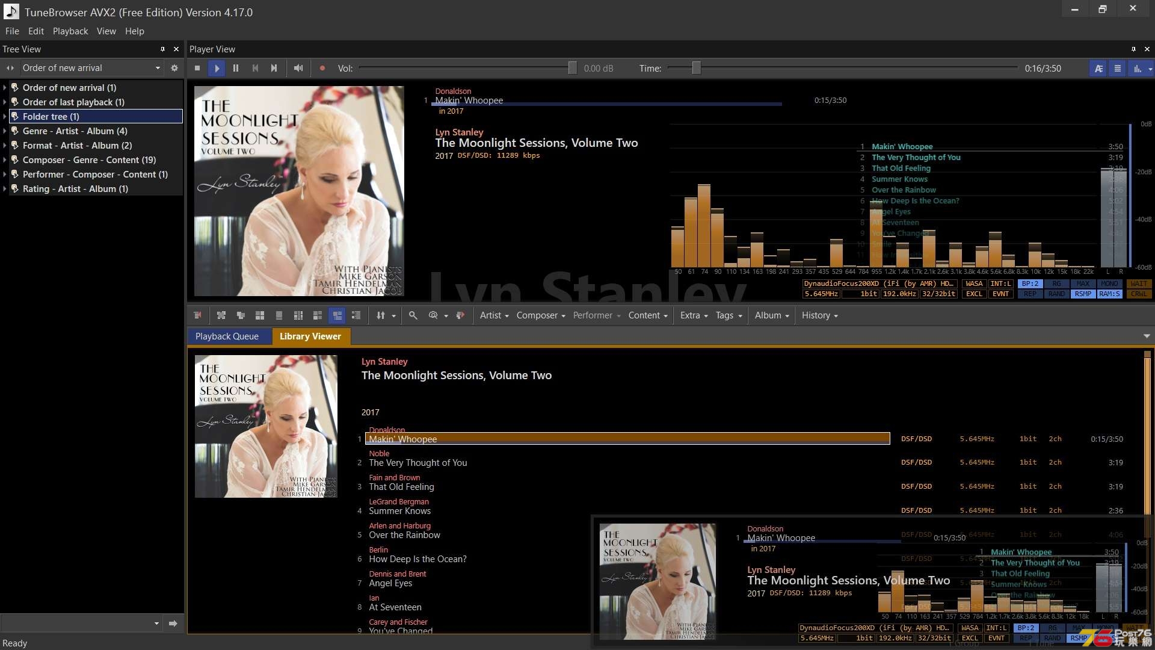Open the Tags dropdown

tap(729, 315)
